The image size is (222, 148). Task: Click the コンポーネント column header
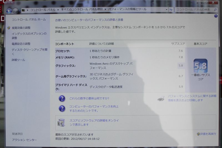[x=65, y=44]
